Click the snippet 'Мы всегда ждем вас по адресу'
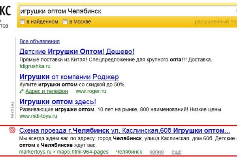237x158 pixels. pyautogui.click(x=58, y=138)
